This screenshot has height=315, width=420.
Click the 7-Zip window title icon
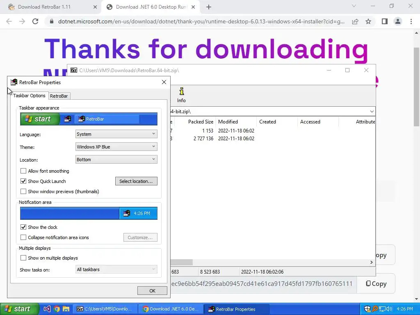pyautogui.click(x=74, y=70)
